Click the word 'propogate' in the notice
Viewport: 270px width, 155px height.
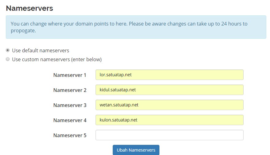point(23,31)
